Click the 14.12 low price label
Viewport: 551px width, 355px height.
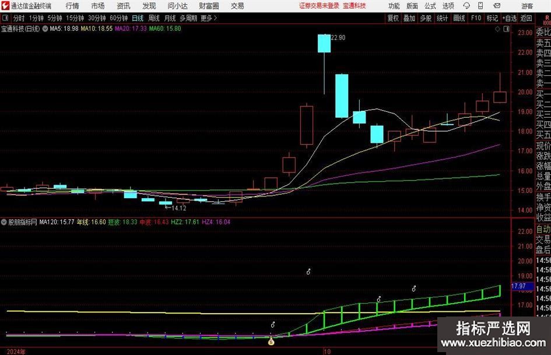pyautogui.click(x=179, y=208)
